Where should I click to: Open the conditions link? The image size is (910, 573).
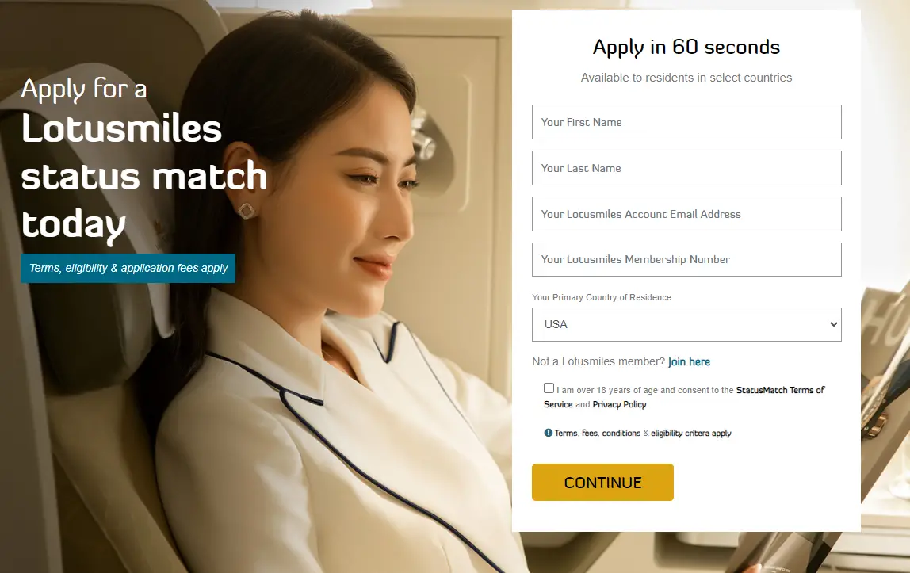click(x=621, y=434)
